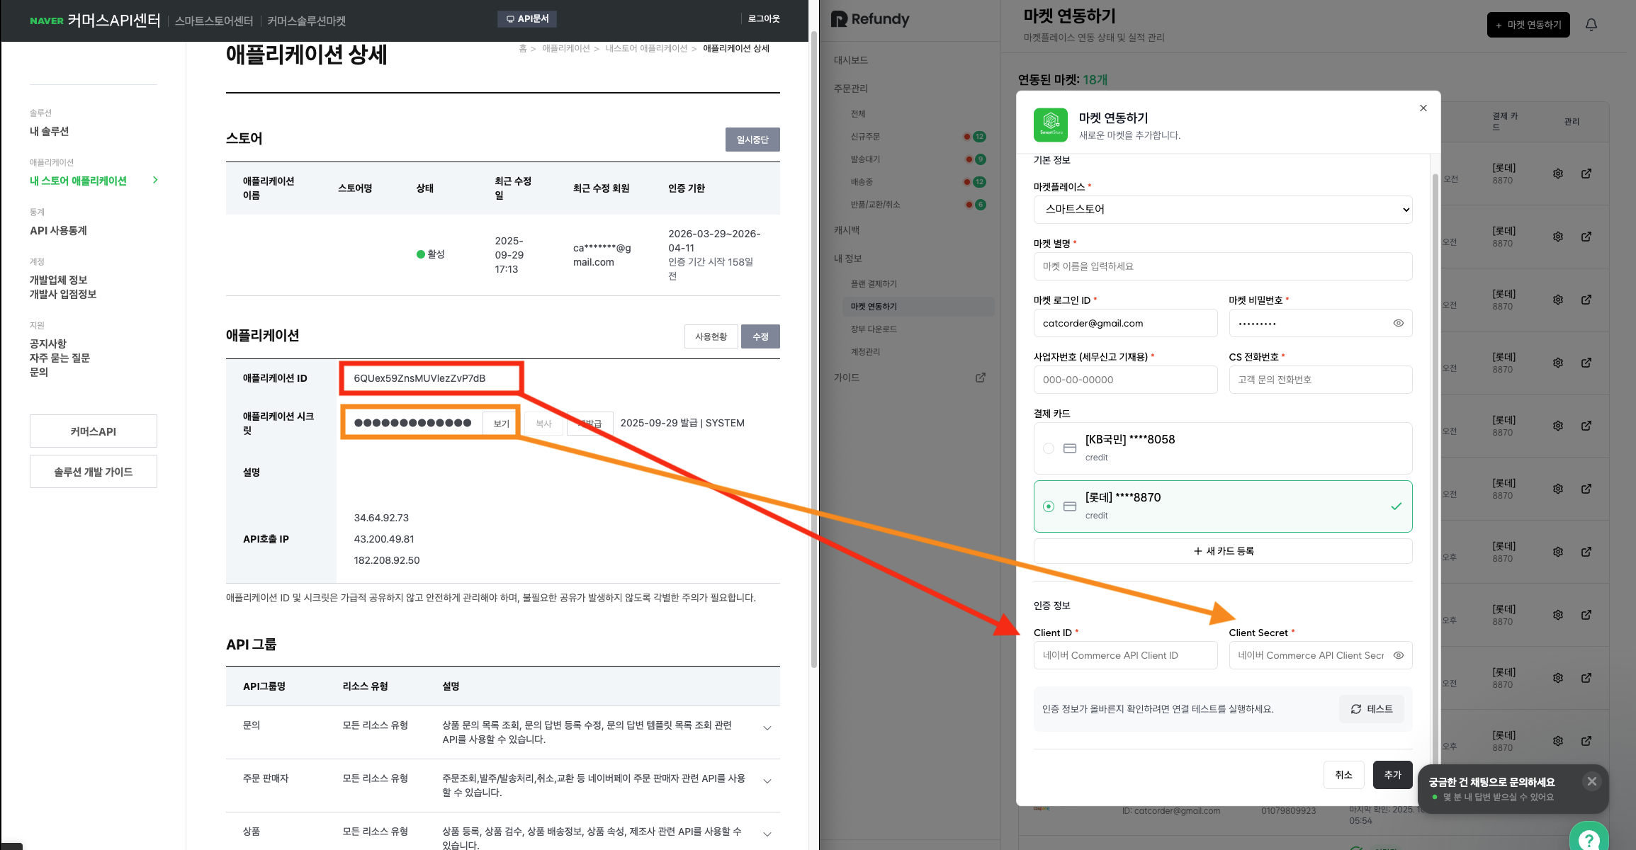Click the NAVER 커머스API센터 logo
Viewport: 1636px width, 850px height.
[95, 21]
